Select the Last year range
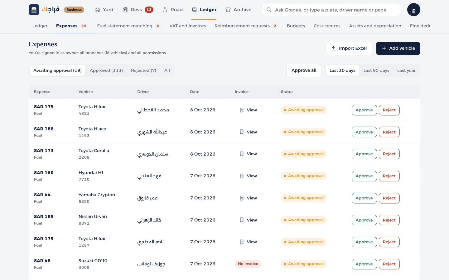This screenshot has width=449, height=280. (x=406, y=71)
